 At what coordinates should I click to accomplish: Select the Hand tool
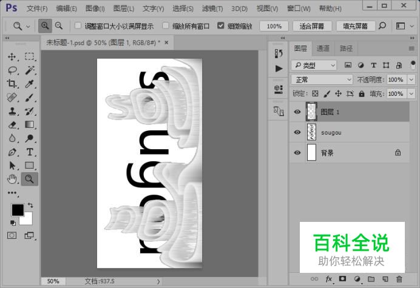click(12, 179)
